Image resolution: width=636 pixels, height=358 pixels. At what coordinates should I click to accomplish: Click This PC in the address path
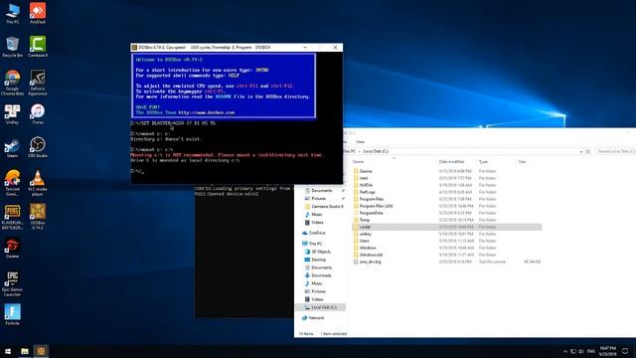pos(349,151)
